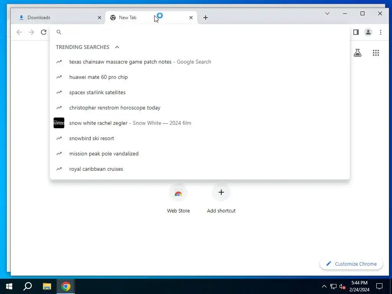Click the reload page icon
Image resolution: width=392 pixels, height=294 pixels.
coord(44,32)
